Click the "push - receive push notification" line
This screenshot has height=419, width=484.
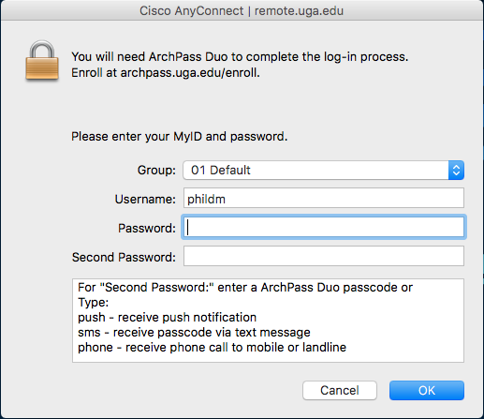167,318
